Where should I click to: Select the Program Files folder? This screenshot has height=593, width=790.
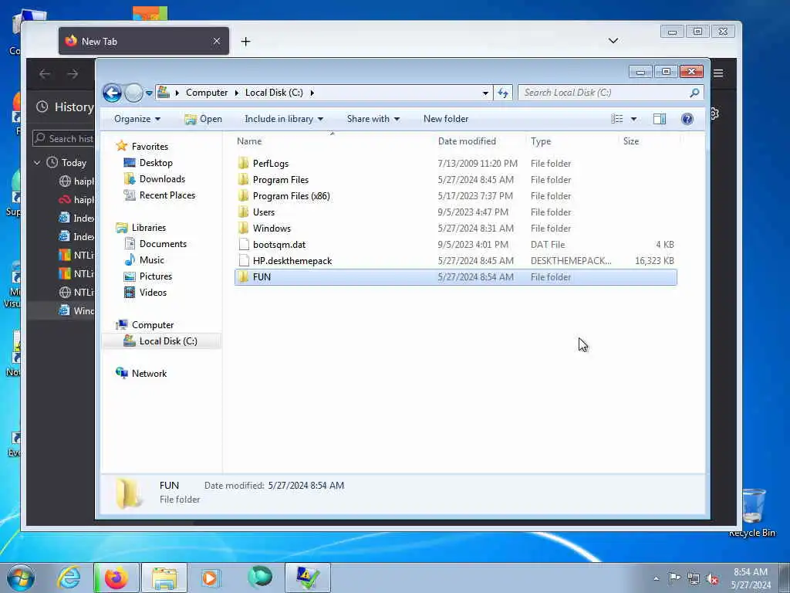click(455, 179)
